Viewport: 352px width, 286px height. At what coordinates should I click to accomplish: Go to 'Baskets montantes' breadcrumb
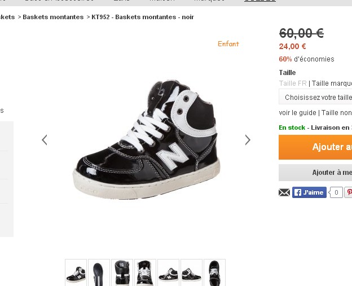(53, 17)
